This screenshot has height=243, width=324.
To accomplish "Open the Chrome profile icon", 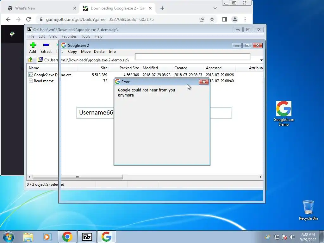I will (x=235, y=19).
